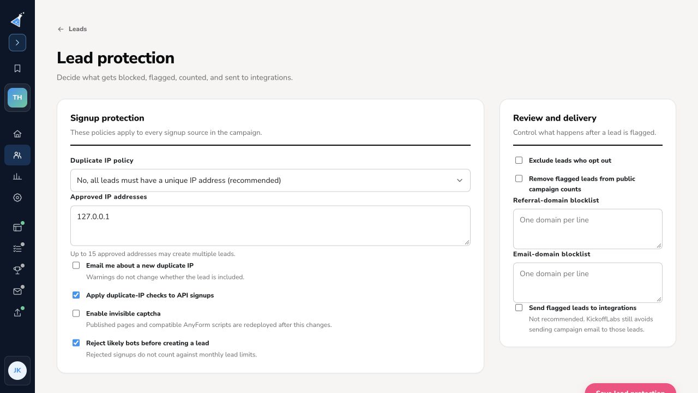This screenshot has width=698, height=393.
Task: Enable invisible captcha checkbox
Action: coord(76,313)
